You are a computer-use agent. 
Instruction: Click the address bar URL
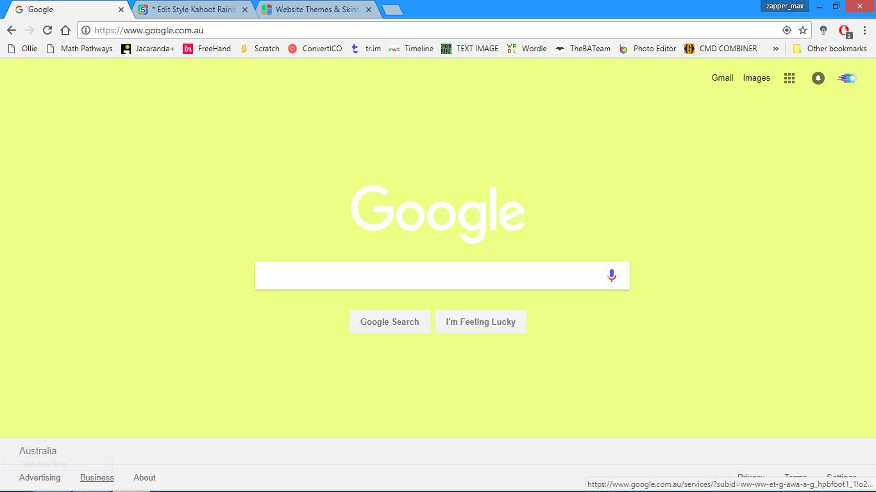149,30
